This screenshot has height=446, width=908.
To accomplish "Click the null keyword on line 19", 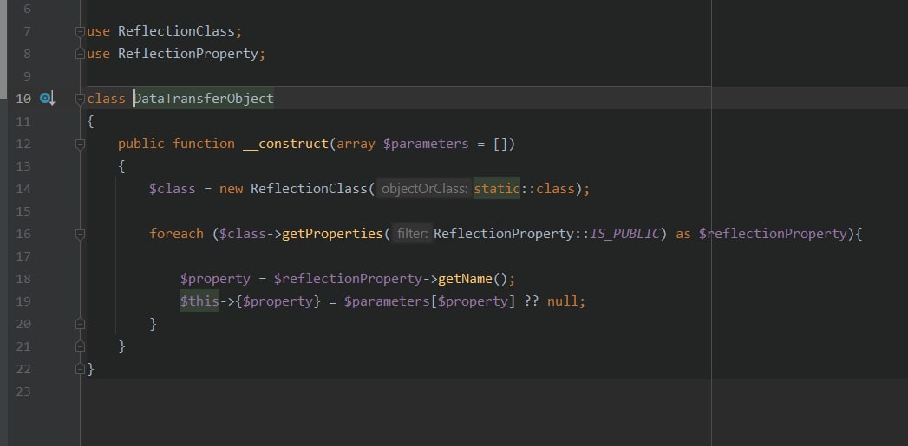I will 562,301.
